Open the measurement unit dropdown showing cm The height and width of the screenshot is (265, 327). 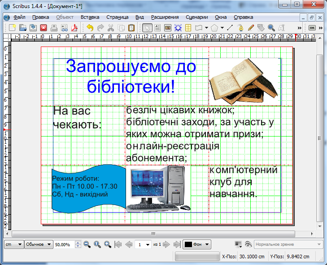point(13,244)
